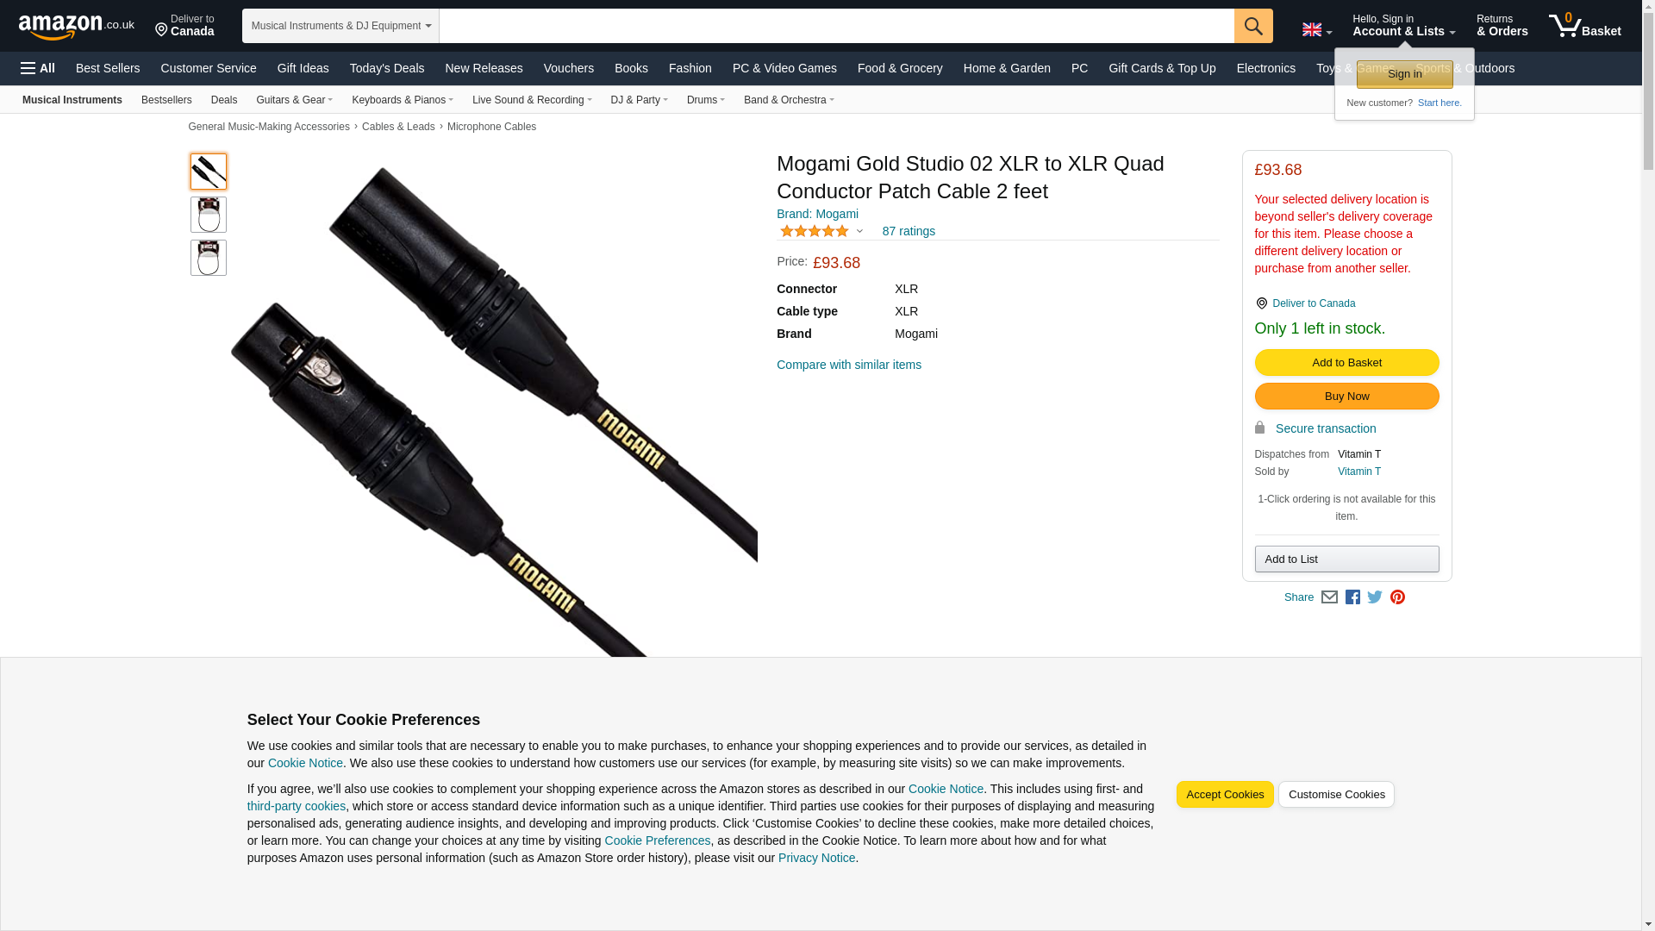Expand the search category dropdown
The width and height of the screenshot is (1655, 931).
pyautogui.click(x=340, y=26)
